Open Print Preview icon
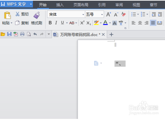Screen dimensions: 165x129 29,34
